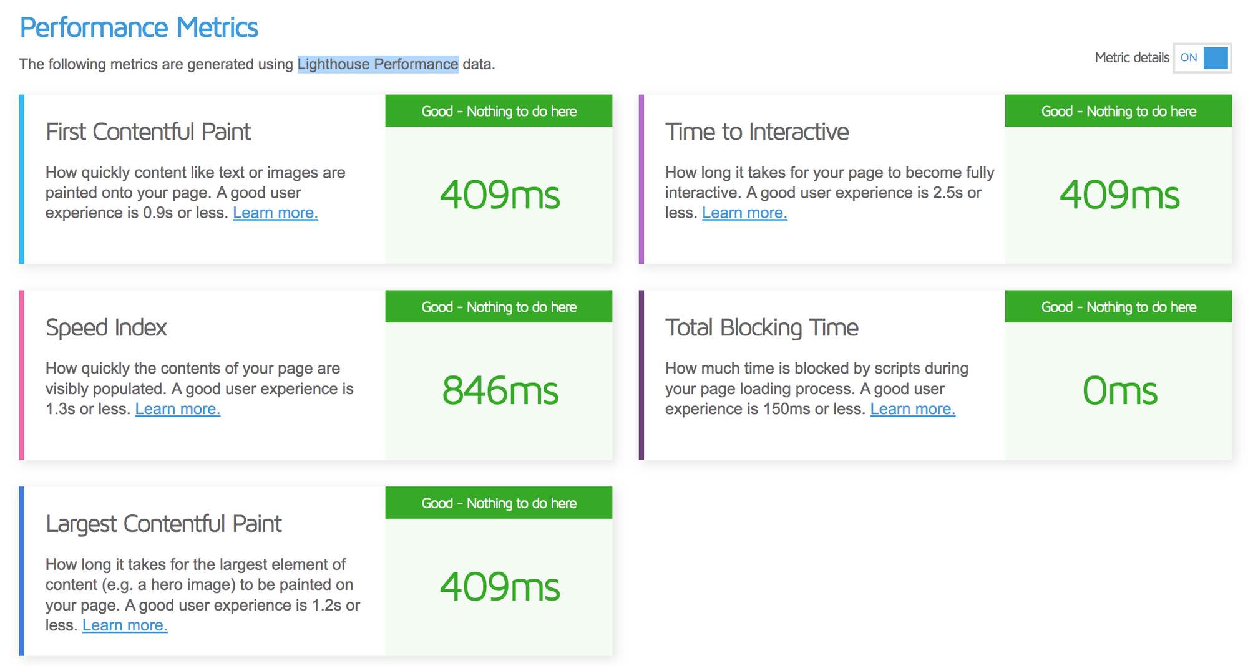Click Learn more in Total Blocking Time card
1248x666 pixels.
pyautogui.click(x=912, y=409)
